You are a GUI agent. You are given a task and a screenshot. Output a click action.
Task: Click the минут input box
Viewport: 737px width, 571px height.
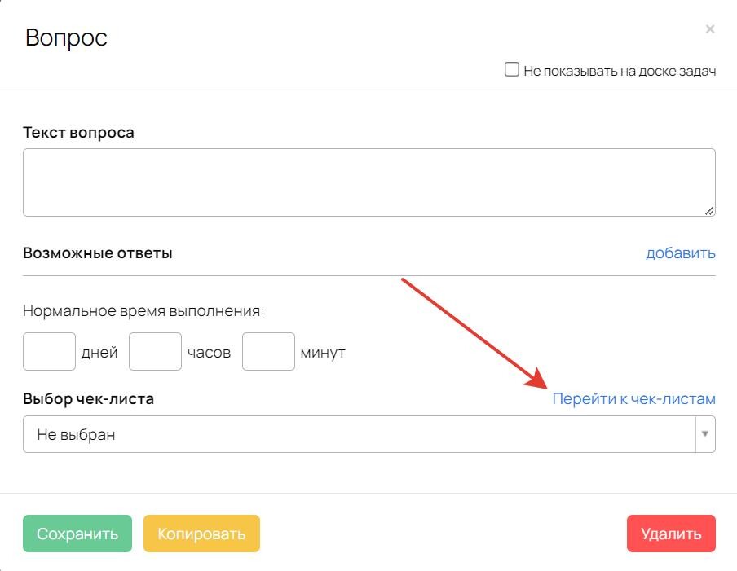268,351
